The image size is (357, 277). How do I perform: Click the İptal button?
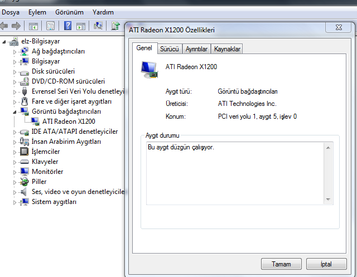(326, 264)
